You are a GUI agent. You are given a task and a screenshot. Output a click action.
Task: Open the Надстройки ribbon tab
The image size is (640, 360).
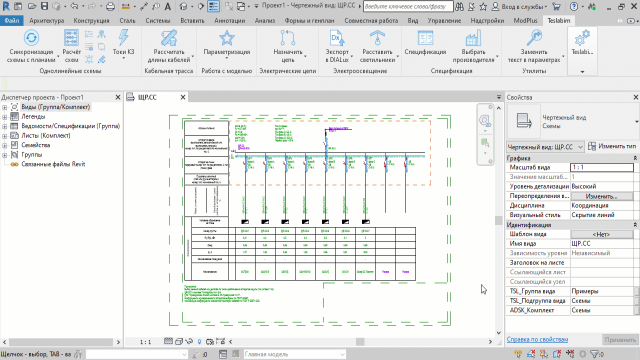(x=487, y=20)
